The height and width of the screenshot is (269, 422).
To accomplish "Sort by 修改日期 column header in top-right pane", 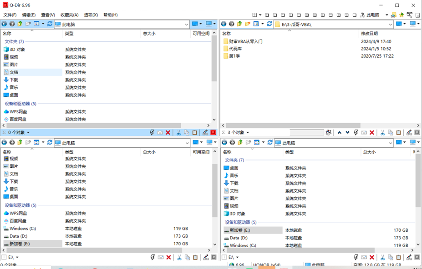I will click(x=369, y=33).
